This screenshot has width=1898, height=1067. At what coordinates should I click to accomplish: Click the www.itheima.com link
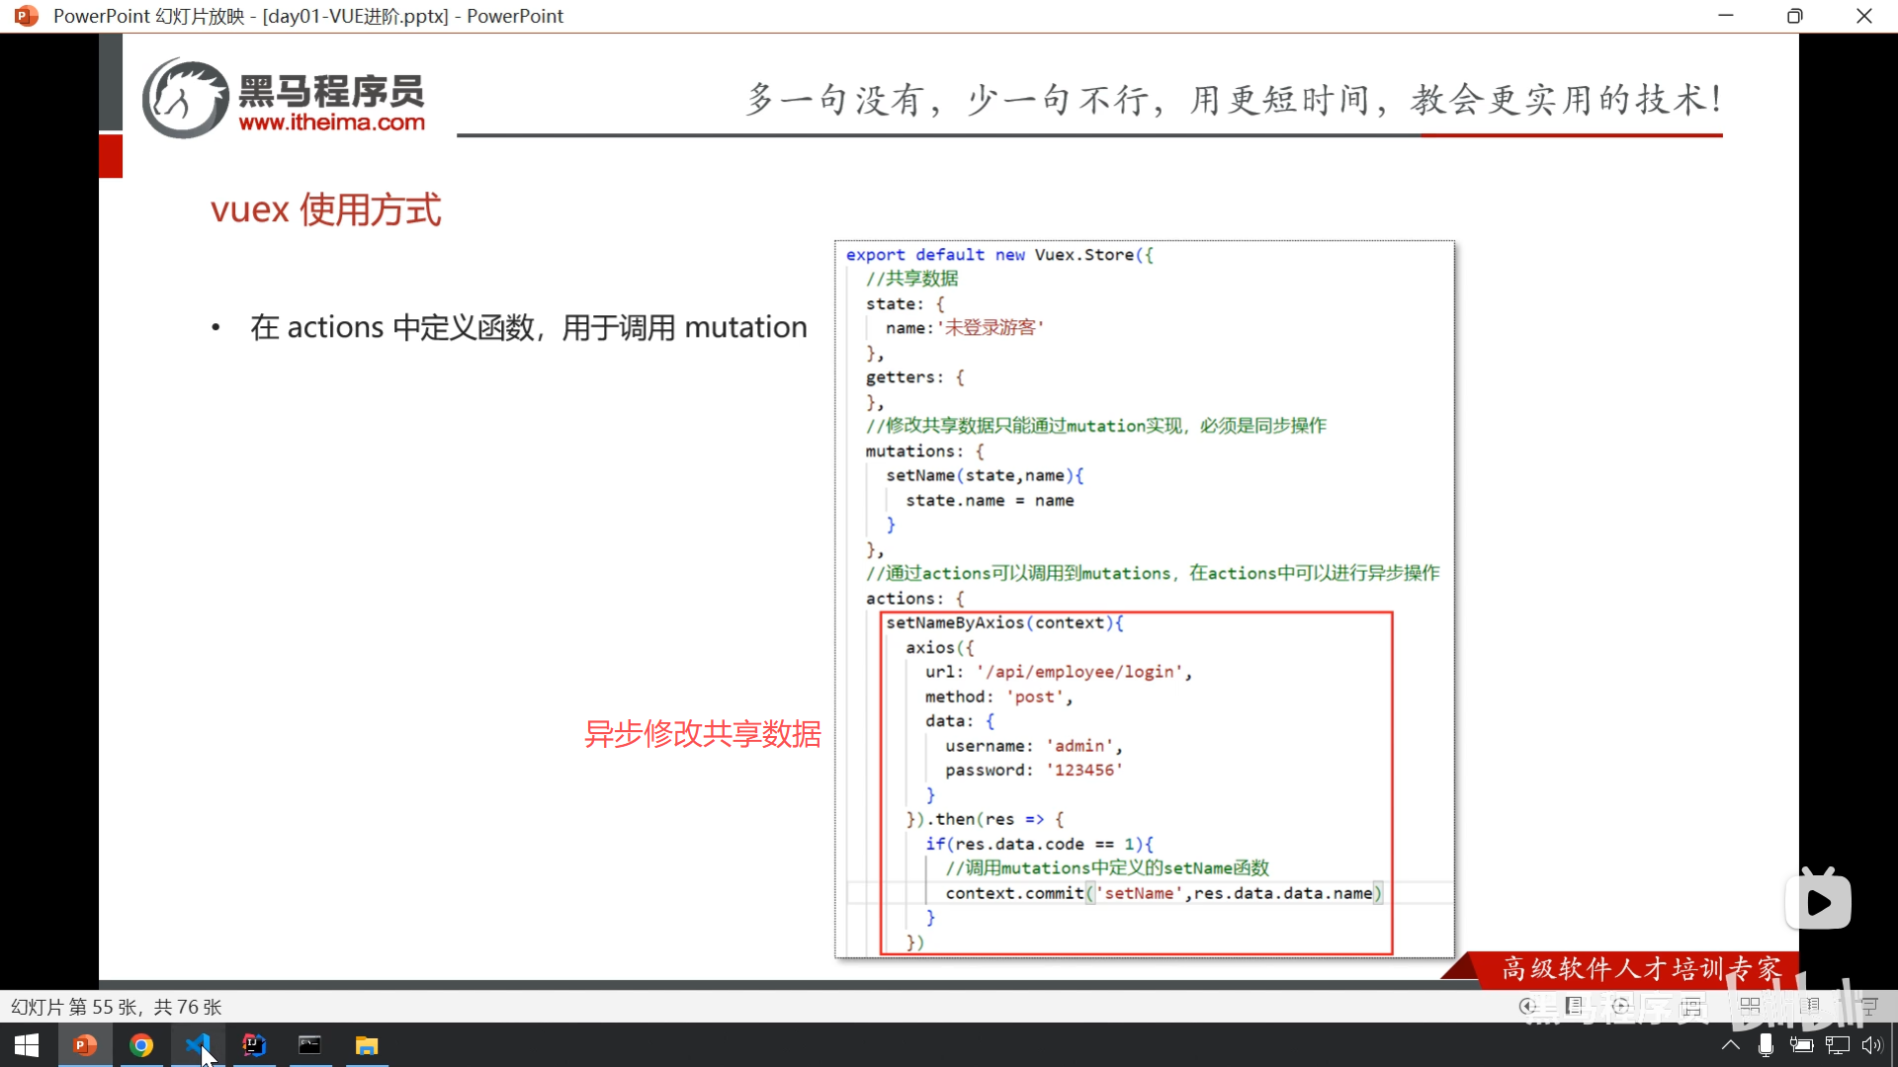(x=331, y=123)
